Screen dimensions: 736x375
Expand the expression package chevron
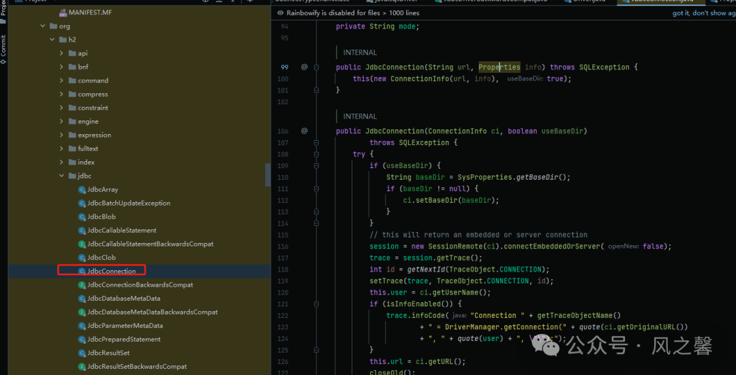click(61, 135)
